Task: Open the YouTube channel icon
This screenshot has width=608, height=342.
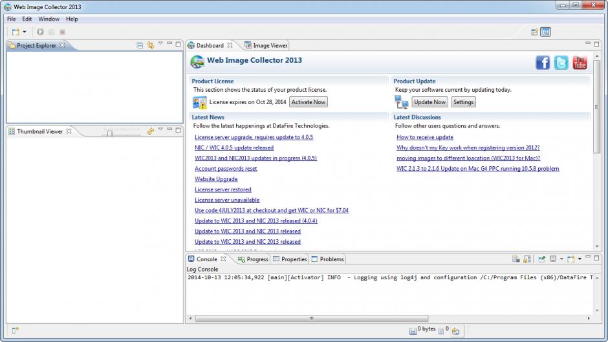Action: pos(580,63)
